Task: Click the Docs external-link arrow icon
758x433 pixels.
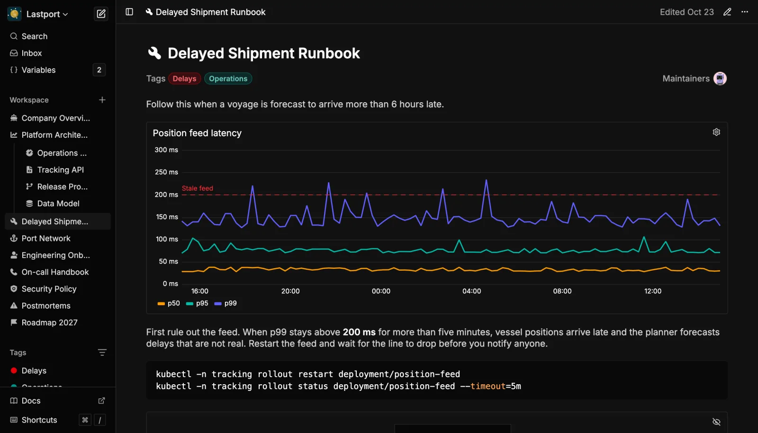Action: [x=101, y=401]
